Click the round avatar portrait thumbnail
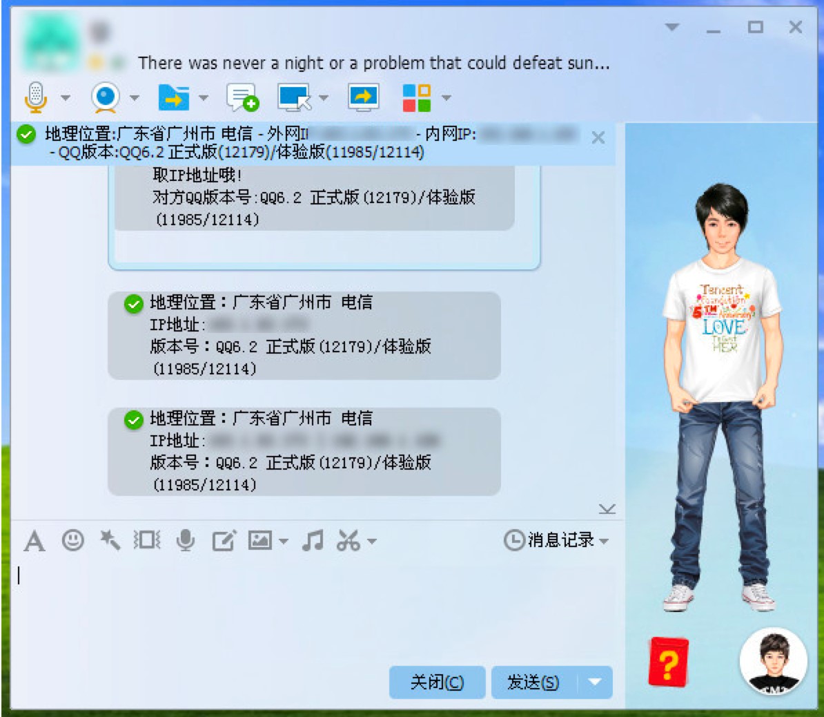 (773, 661)
